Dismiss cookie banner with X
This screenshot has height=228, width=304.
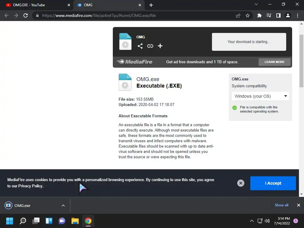coord(240,183)
